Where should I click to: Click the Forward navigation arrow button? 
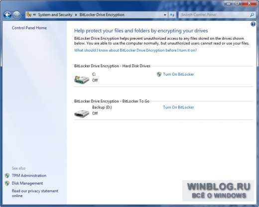click(16, 15)
